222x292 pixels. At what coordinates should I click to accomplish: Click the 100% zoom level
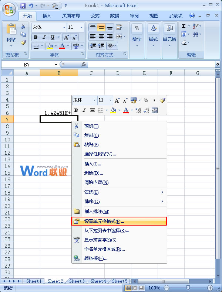click(154, 288)
